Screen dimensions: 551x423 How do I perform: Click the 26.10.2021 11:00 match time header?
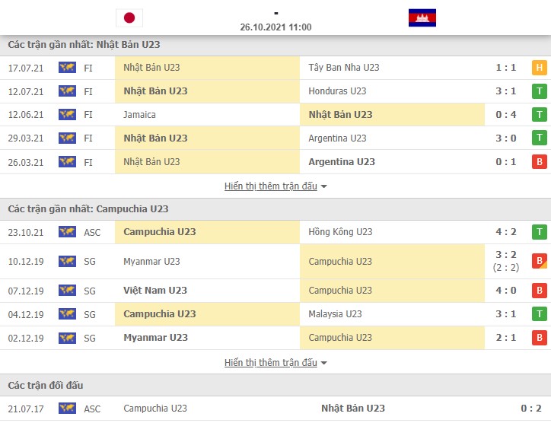275,27
